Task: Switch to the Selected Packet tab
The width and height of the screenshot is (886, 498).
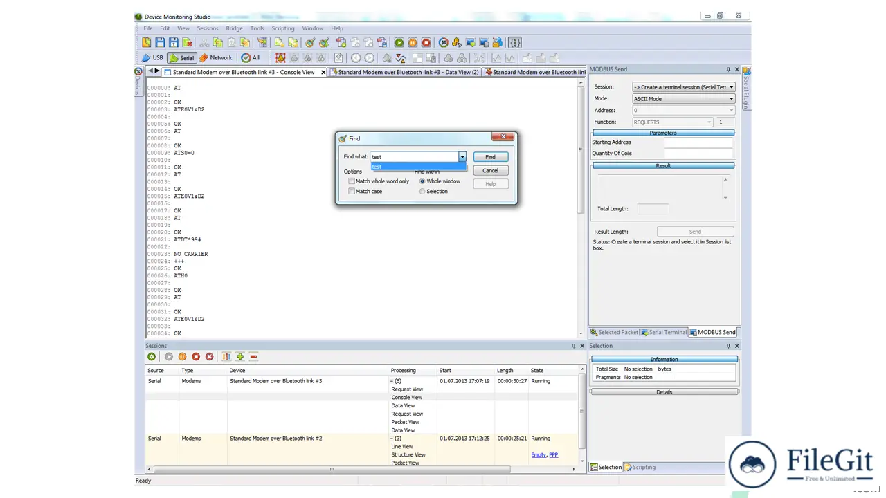Action: point(614,333)
